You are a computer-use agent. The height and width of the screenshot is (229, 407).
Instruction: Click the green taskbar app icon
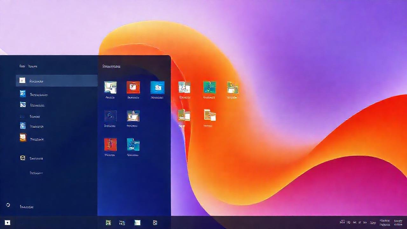coord(108,223)
